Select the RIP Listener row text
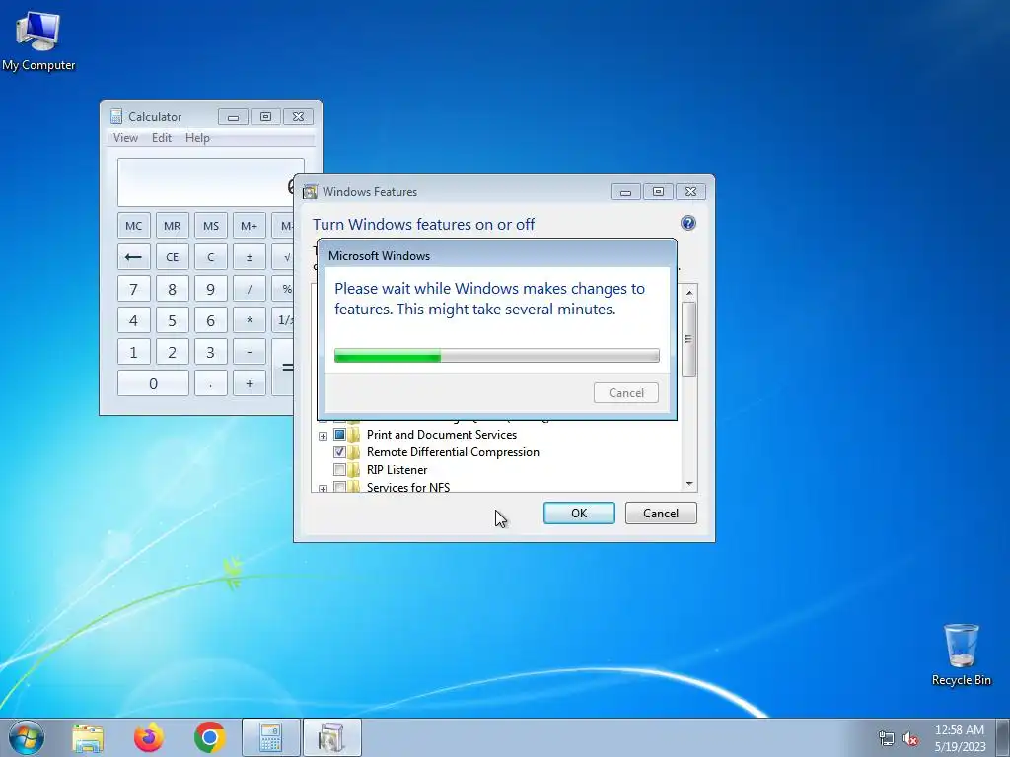Screen dimensions: 1010x757 [x=397, y=470]
